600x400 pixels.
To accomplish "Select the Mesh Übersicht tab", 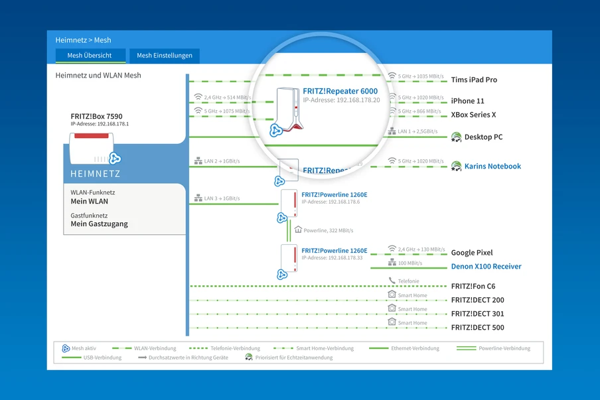I will pyautogui.click(x=90, y=56).
